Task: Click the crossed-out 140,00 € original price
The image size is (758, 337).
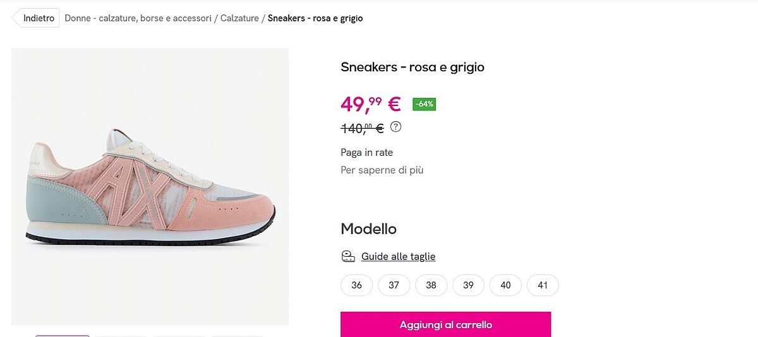Action: 363,128
